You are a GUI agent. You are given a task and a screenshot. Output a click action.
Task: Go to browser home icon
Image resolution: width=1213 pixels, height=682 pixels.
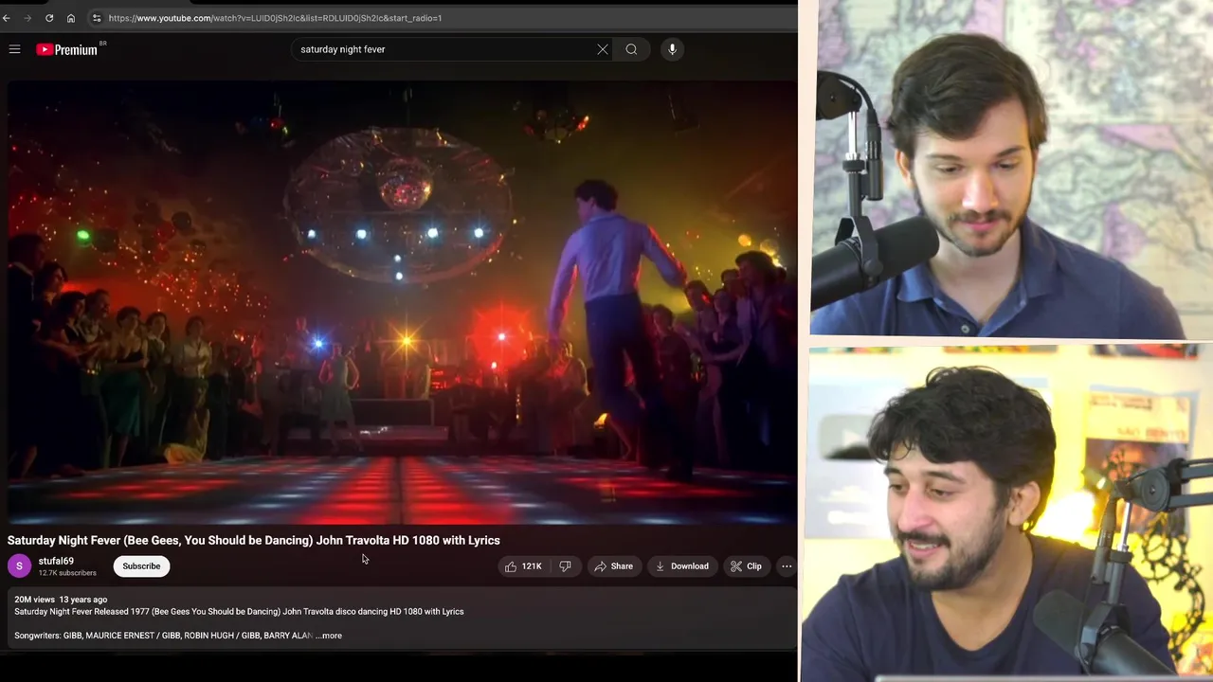(70, 18)
